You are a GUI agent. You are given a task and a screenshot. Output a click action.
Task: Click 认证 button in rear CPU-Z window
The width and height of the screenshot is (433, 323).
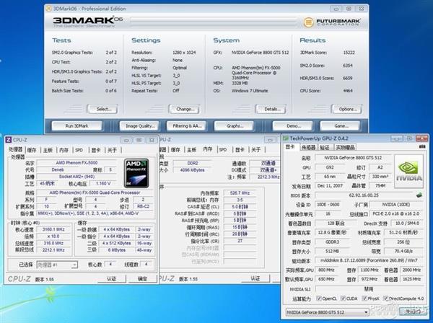click(255, 278)
